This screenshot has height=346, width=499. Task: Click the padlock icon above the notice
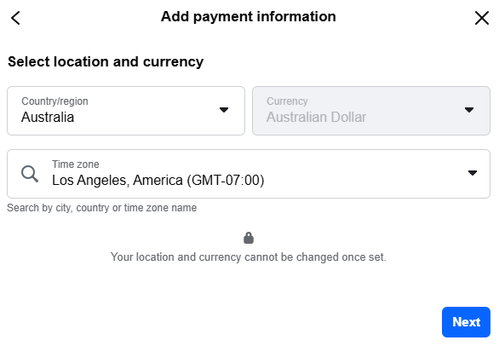pos(249,238)
